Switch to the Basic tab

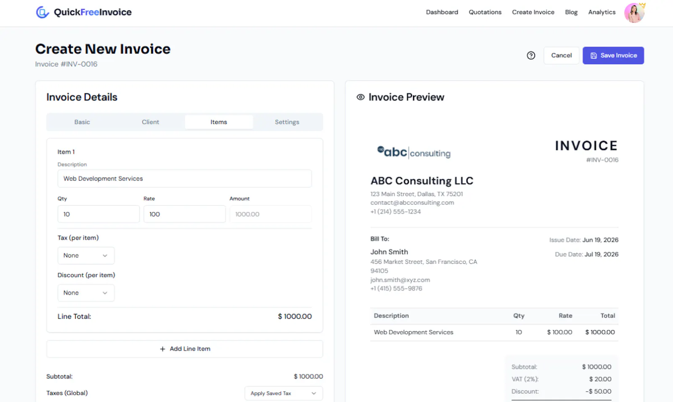click(x=82, y=122)
